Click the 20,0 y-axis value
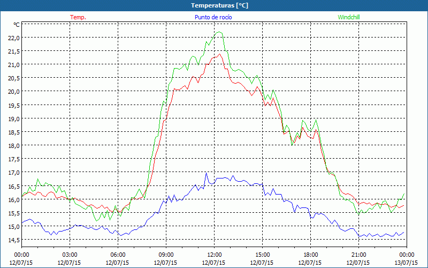Image resolution: width=428 pixels, height=268 pixels. pos(14,92)
